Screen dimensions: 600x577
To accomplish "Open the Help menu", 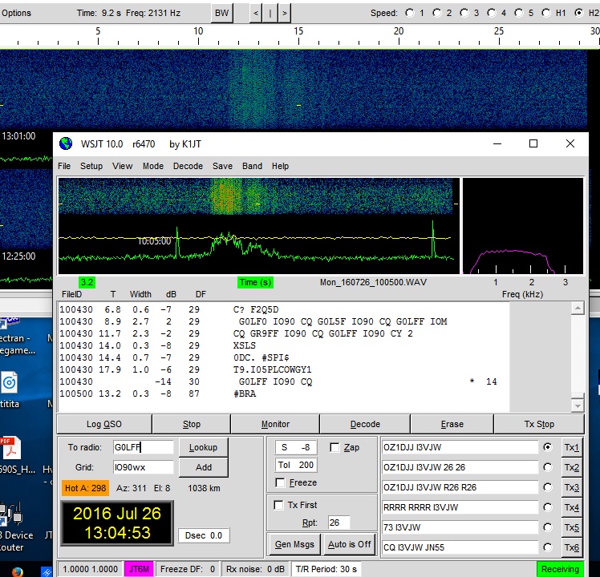I will tap(280, 166).
